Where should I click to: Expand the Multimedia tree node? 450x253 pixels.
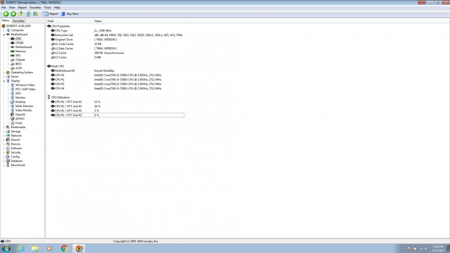[x=4, y=127]
